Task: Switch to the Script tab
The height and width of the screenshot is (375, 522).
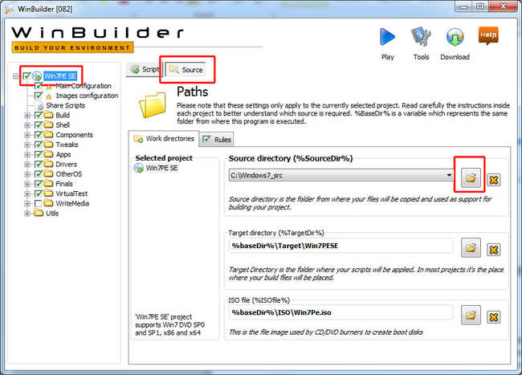Action: (x=145, y=70)
